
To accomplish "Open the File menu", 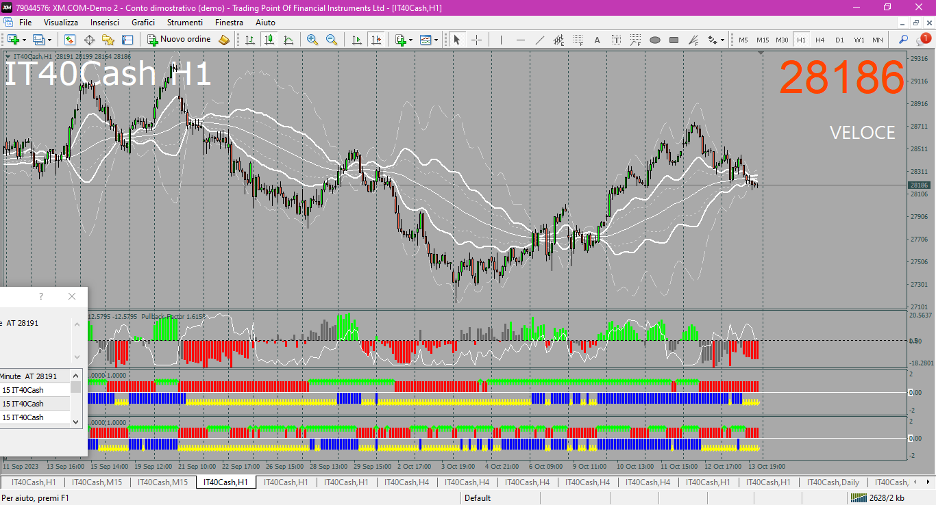I will point(25,23).
